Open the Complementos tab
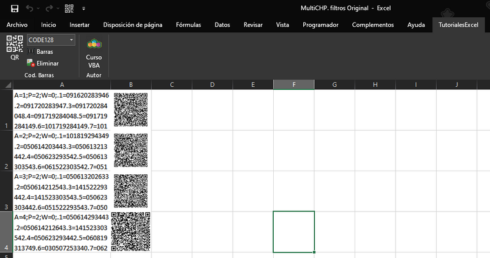Image resolution: width=490 pixels, height=258 pixels. [373, 25]
